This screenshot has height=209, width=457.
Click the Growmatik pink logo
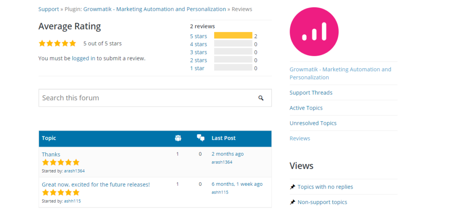point(314,32)
